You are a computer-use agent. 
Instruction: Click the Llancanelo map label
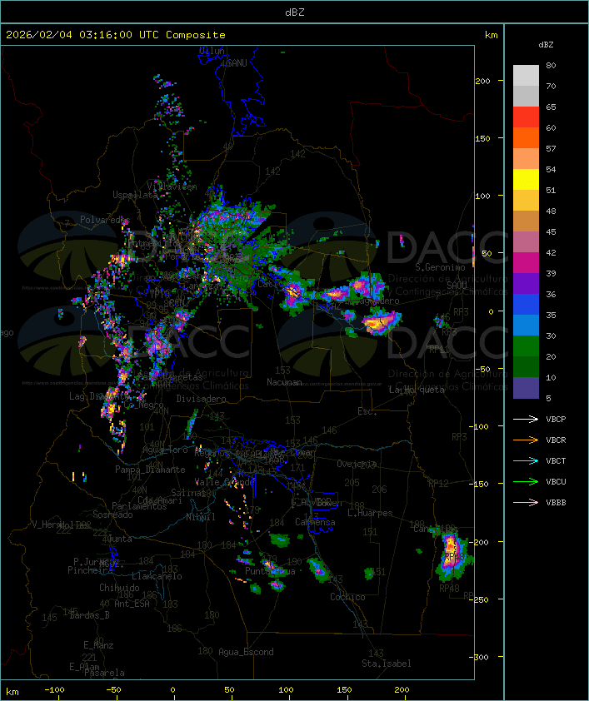click(x=157, y=576)
